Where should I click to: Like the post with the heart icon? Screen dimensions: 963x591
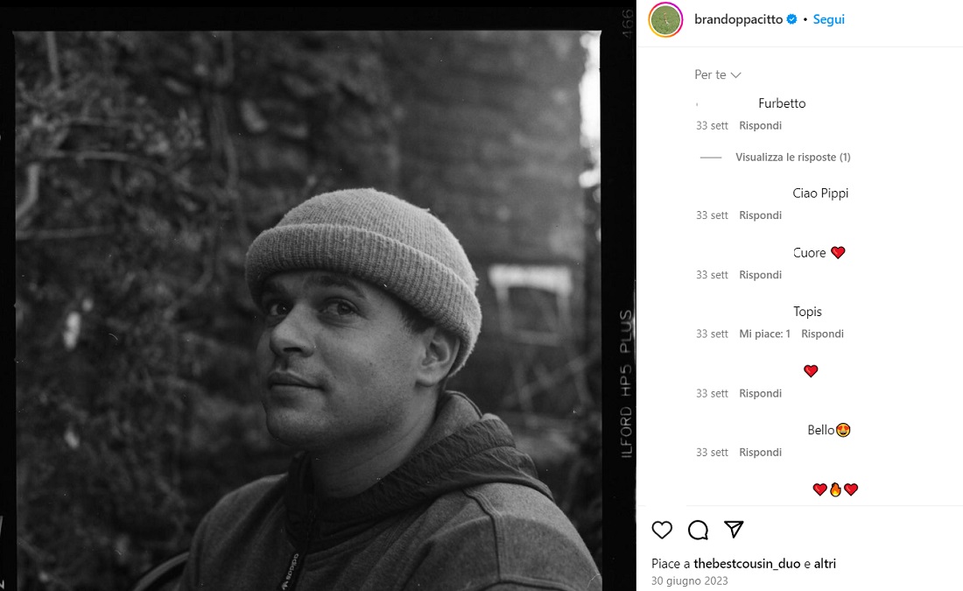click(x=662, y=530)
